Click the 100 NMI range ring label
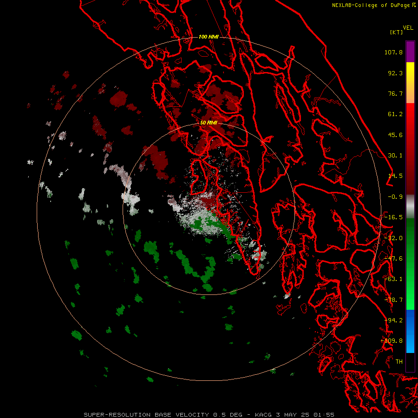This screenshot has width=418, height=418. pos(209,37)
